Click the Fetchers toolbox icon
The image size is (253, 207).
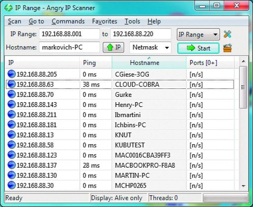pos(227,48)
